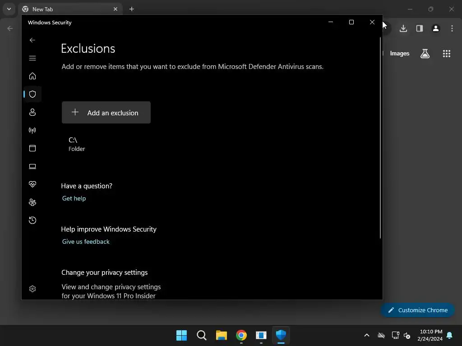Open a new Chrome tab with plus
The image size is (462, 346).
pyautogui.click(x=132, y=9)
